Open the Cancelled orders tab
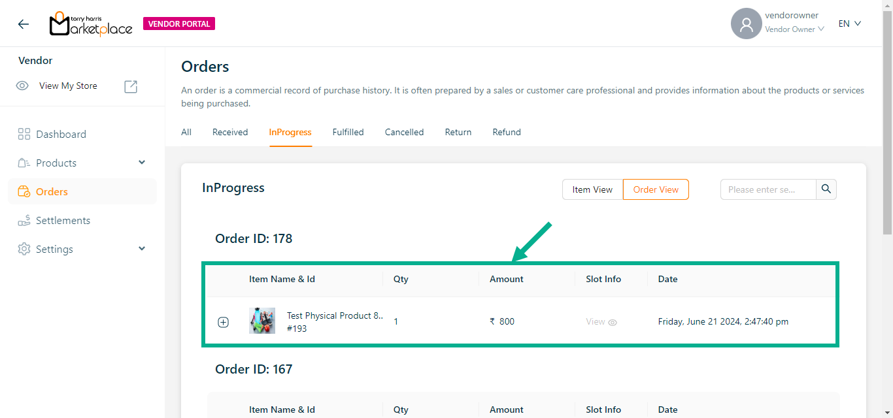893x418 pixels. coord(404,132)
